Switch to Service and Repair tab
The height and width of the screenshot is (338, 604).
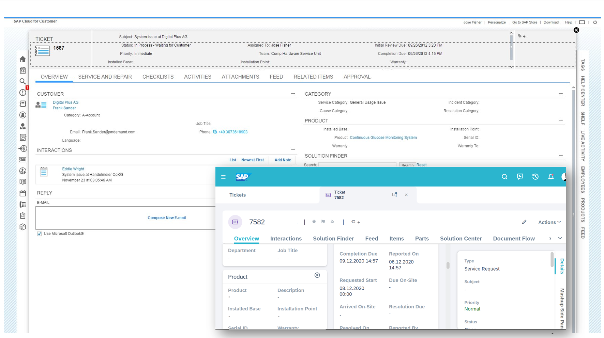[x=105, y=77]
